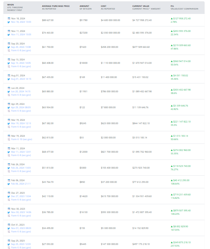Select the $88 627.00 average price cell

tap(48, 20)
